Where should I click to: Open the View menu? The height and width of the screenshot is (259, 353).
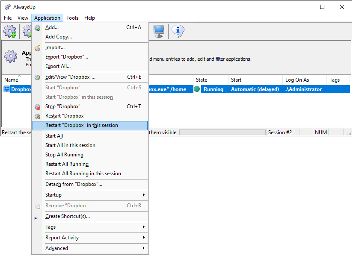pos(23,18)
